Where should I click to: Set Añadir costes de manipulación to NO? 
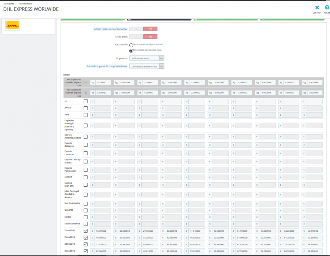coord(150,29)
